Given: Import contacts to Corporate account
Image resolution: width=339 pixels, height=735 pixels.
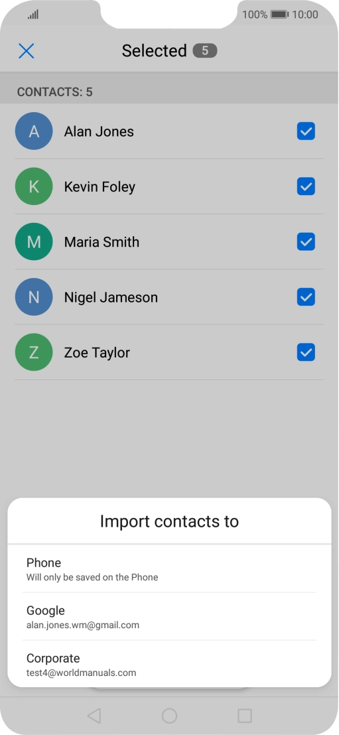Looking at the screenshot, I should (x=169, y=664).
